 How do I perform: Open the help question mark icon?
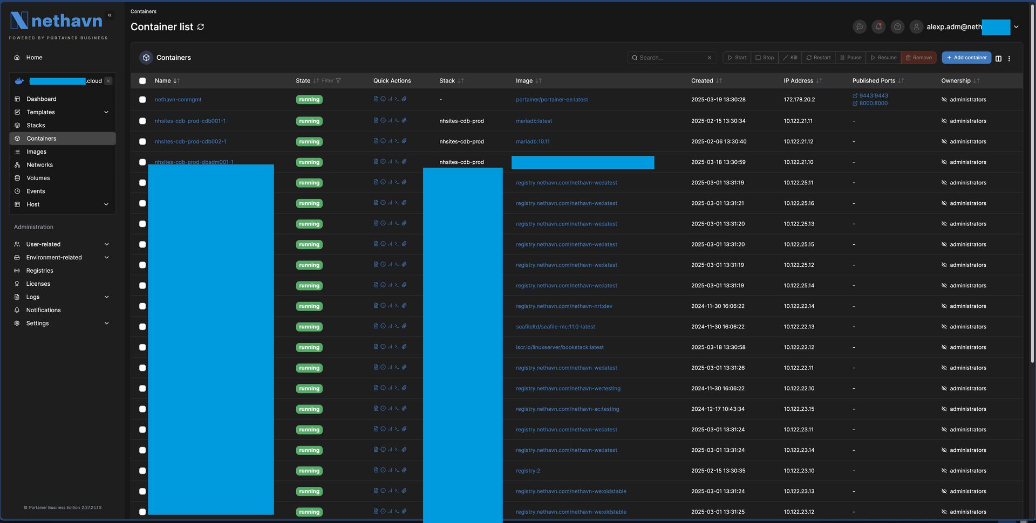(x=897, y=27)
